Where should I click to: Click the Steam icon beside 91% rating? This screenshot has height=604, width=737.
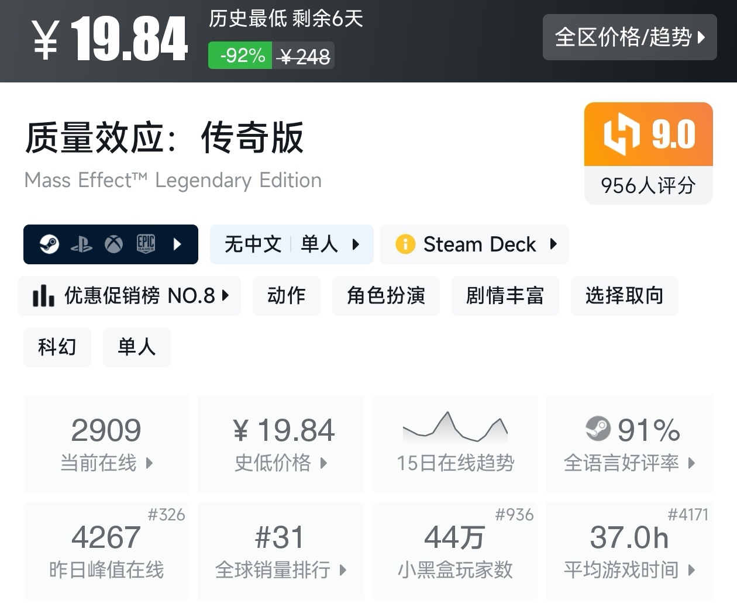tap(598, 429)
